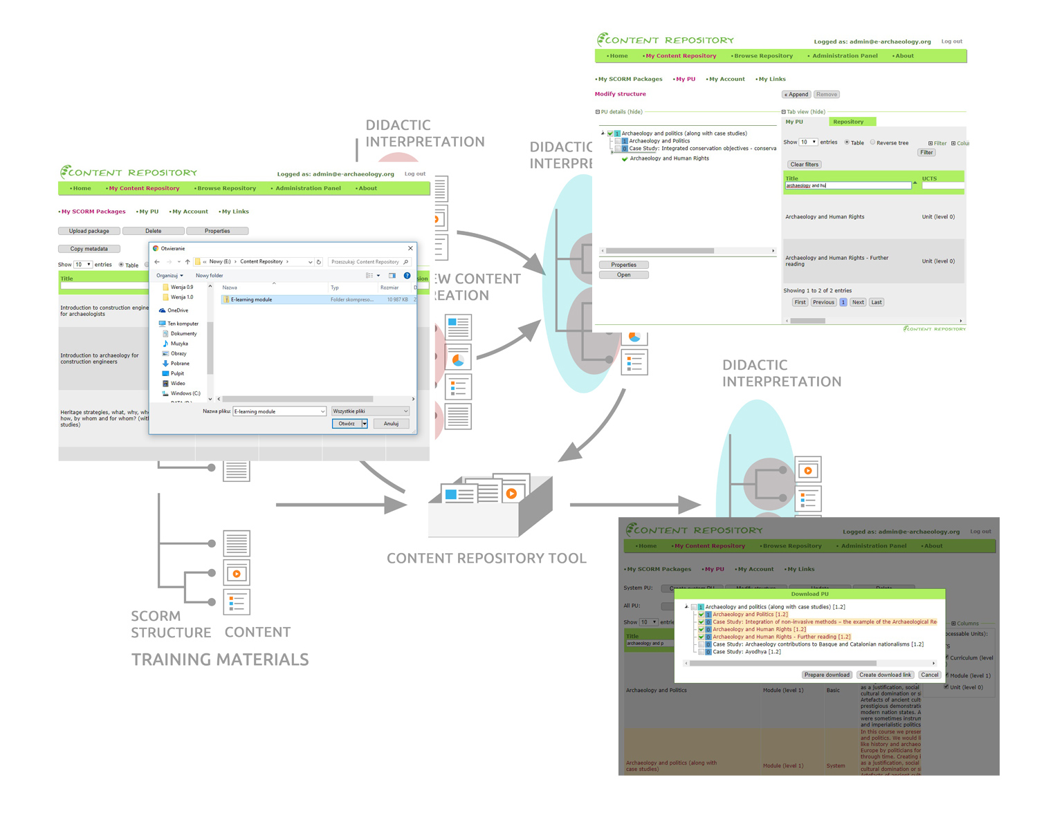
Task: Open Show entries dropdown in upload package window
Action: 83,265
